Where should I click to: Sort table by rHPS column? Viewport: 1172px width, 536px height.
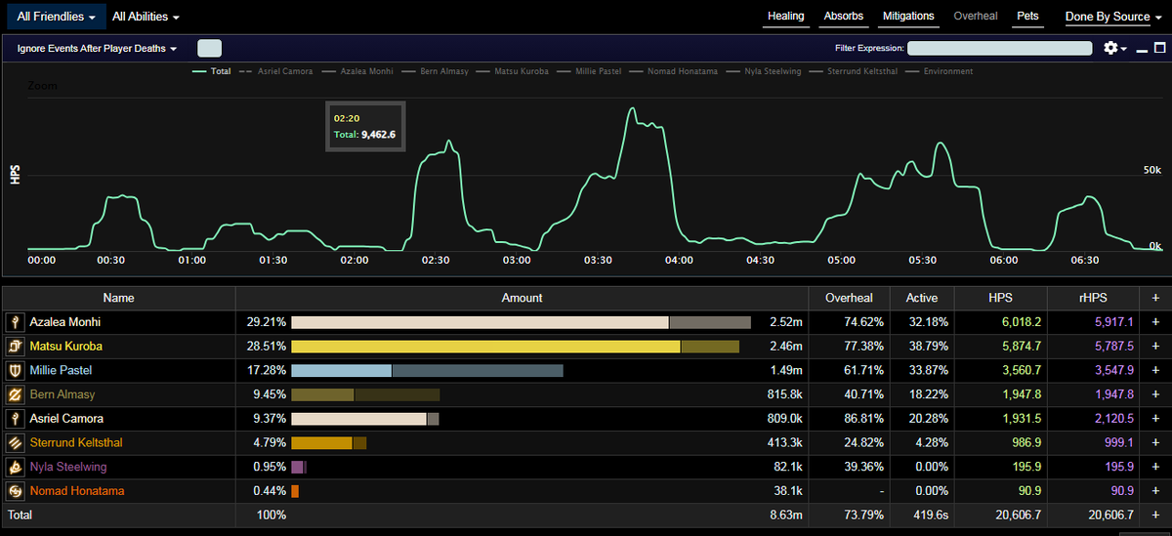point(1095,298)
